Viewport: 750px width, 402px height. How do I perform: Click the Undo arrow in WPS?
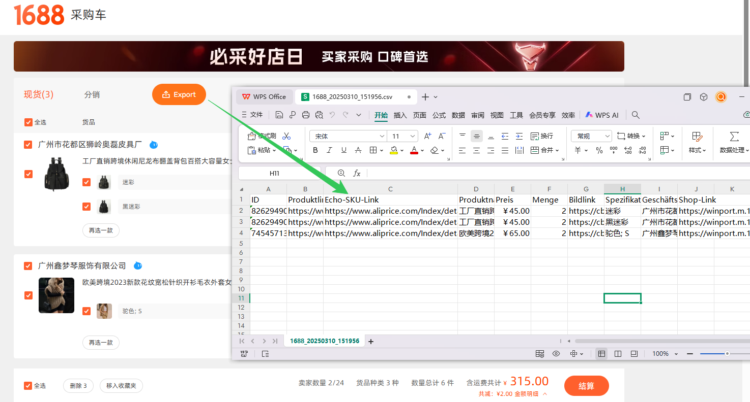332,115
